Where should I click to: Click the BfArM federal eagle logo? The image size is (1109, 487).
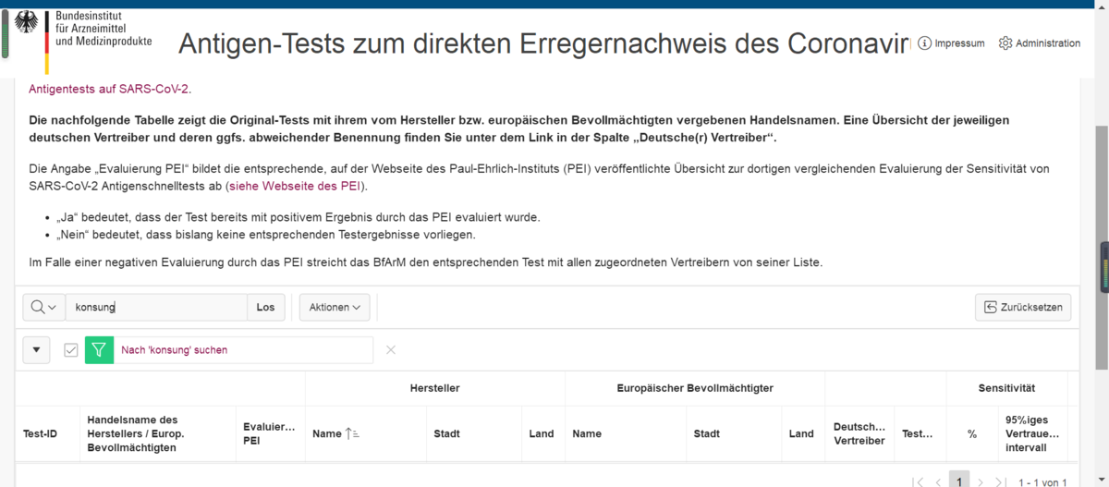pos(26,23)
